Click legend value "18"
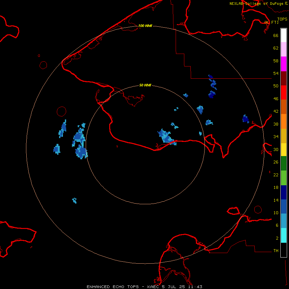 coord(276,188)
